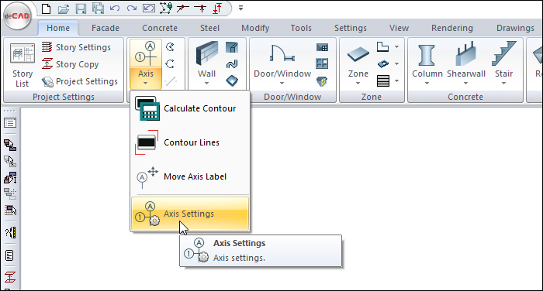Select the curved wall squiggle icon
Image resolution: width=543 pixels, height=291 pixels.
click(232, 64)
